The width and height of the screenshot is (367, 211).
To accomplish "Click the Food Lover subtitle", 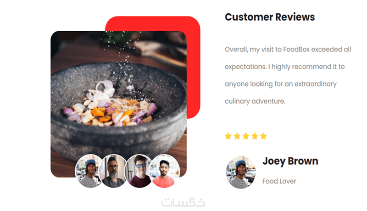I will tap(279, 181).
